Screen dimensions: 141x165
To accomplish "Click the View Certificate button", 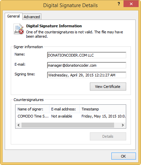I will click(108, 87).
